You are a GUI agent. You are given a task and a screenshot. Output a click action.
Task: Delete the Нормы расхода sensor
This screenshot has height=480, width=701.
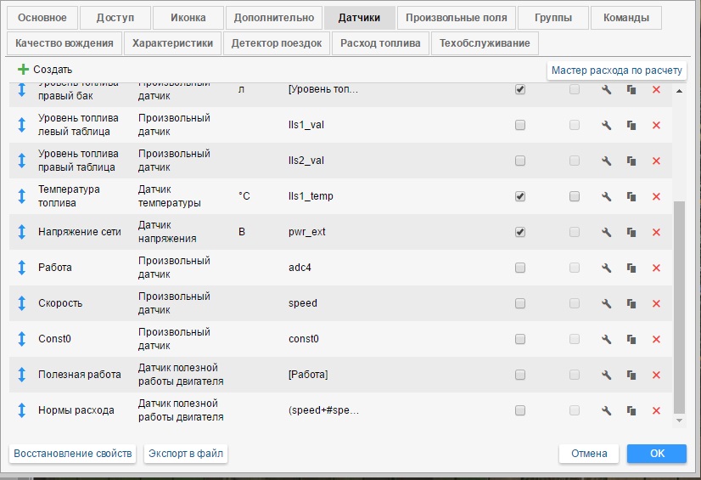point(655,410)
